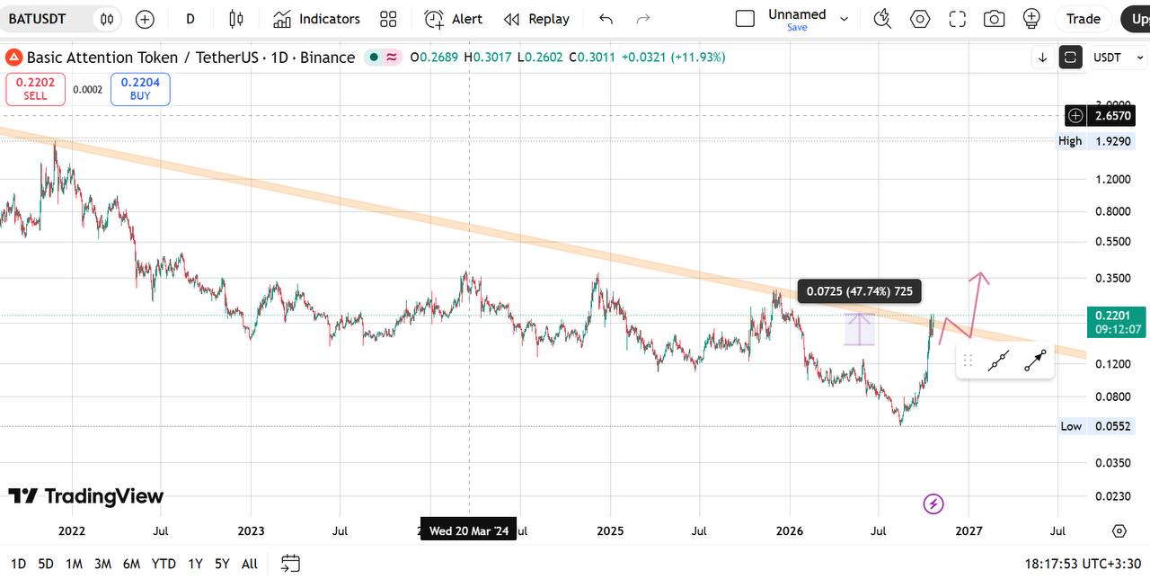
Task: Open chart settings hexagon icon
Action: tap(920, 19)
